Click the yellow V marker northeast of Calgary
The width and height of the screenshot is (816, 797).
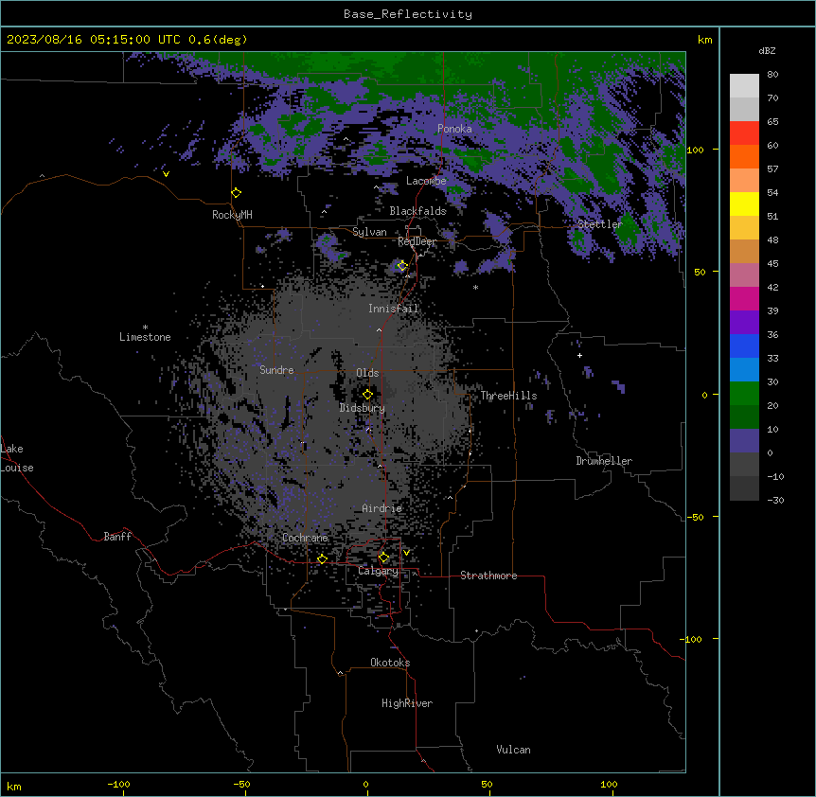click(x=406, y=553)
